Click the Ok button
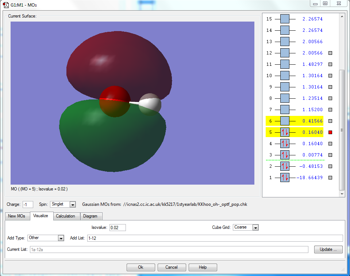The image size is (350, 276). 141,267
